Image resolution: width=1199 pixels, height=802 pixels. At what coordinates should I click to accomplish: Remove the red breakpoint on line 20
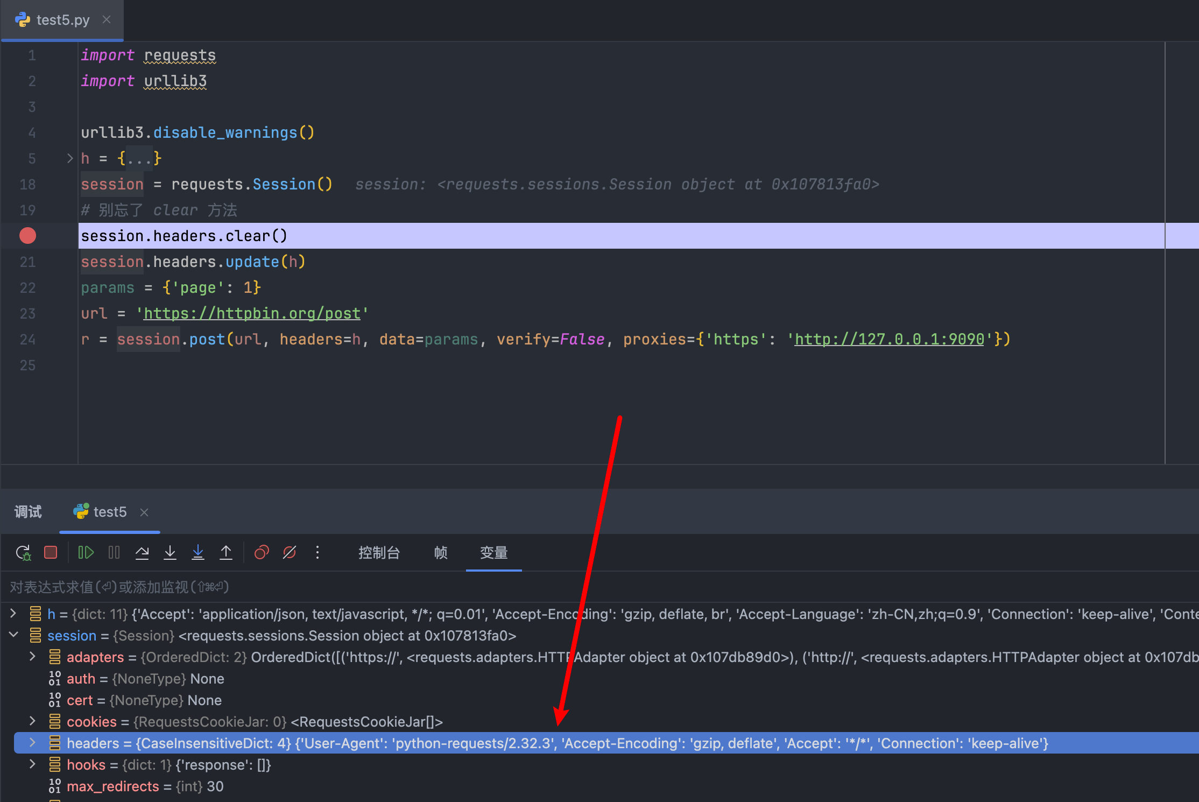27,236
